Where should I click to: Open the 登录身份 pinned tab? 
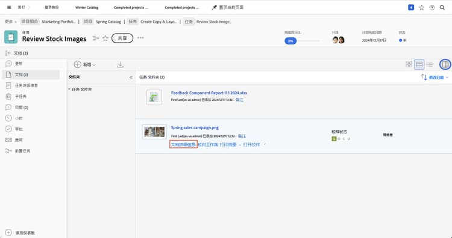(x=52, y=7)
